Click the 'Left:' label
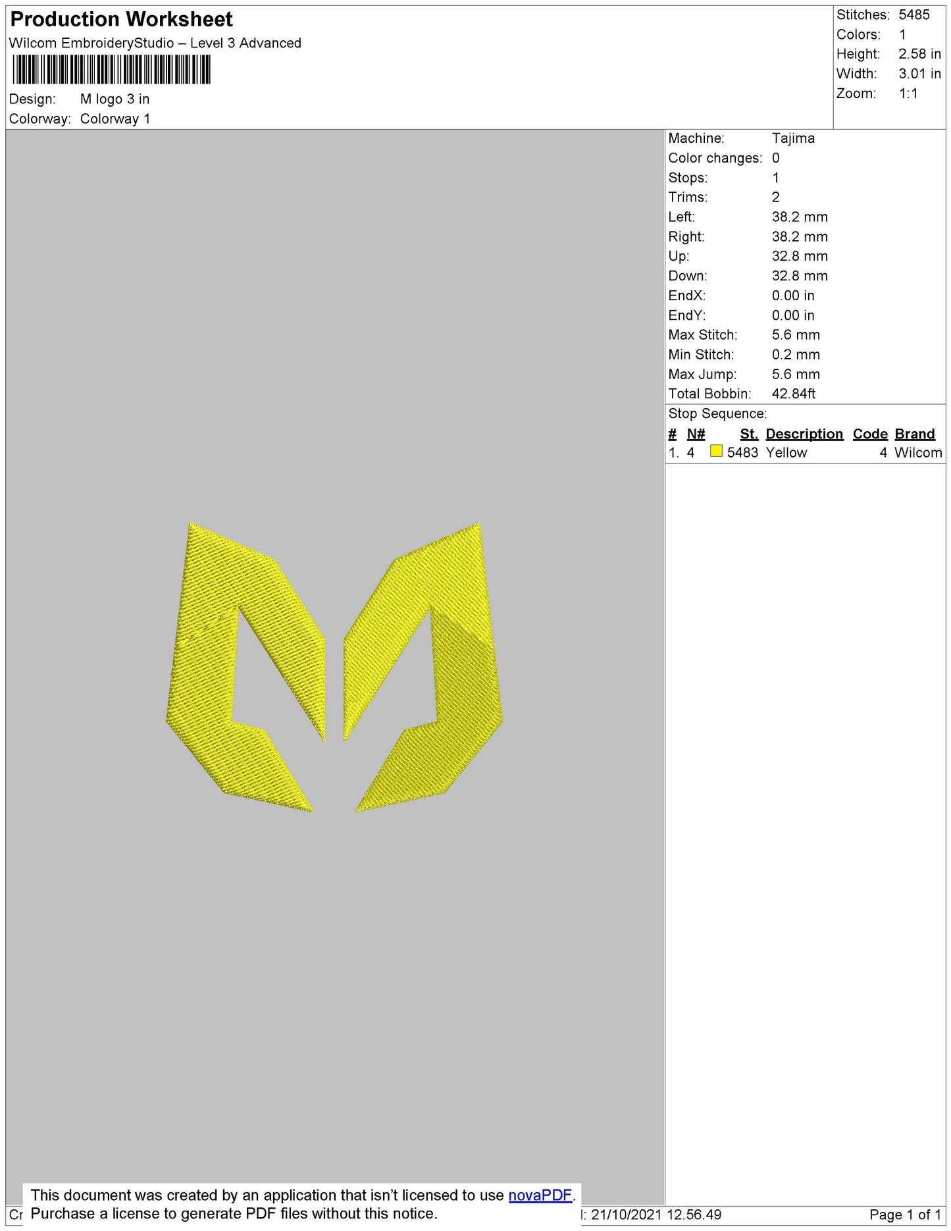The width and height of the screenshot is (951, 1231). (x=681, y=217)
